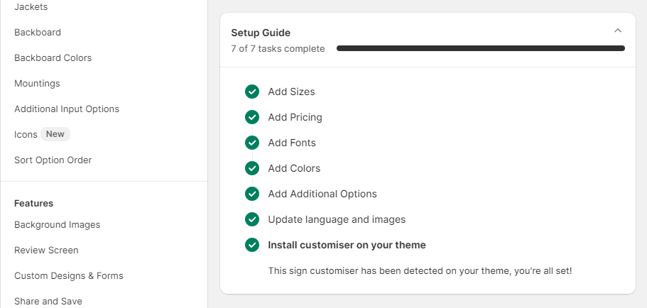Click the green checkmark beside Add Fonts
This screenshot has height=308, width=647.
251,143
